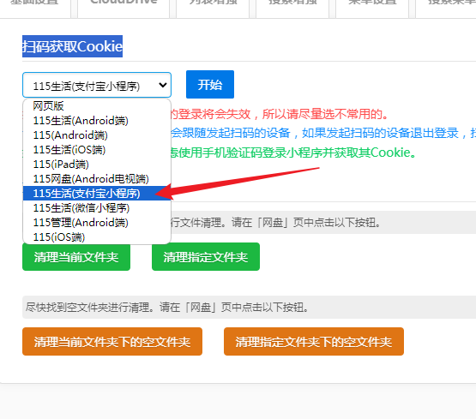
Task: Click orange 清理指定文件夹下的空文件夹 button
Action: click(314, 342)
